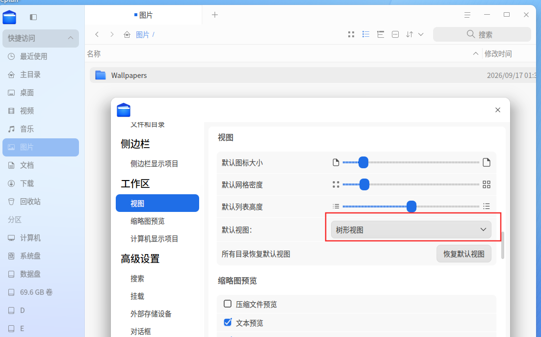Click the 修改时间 column header
This screenshot has height=337, width=541.
[x=498, y=53]
